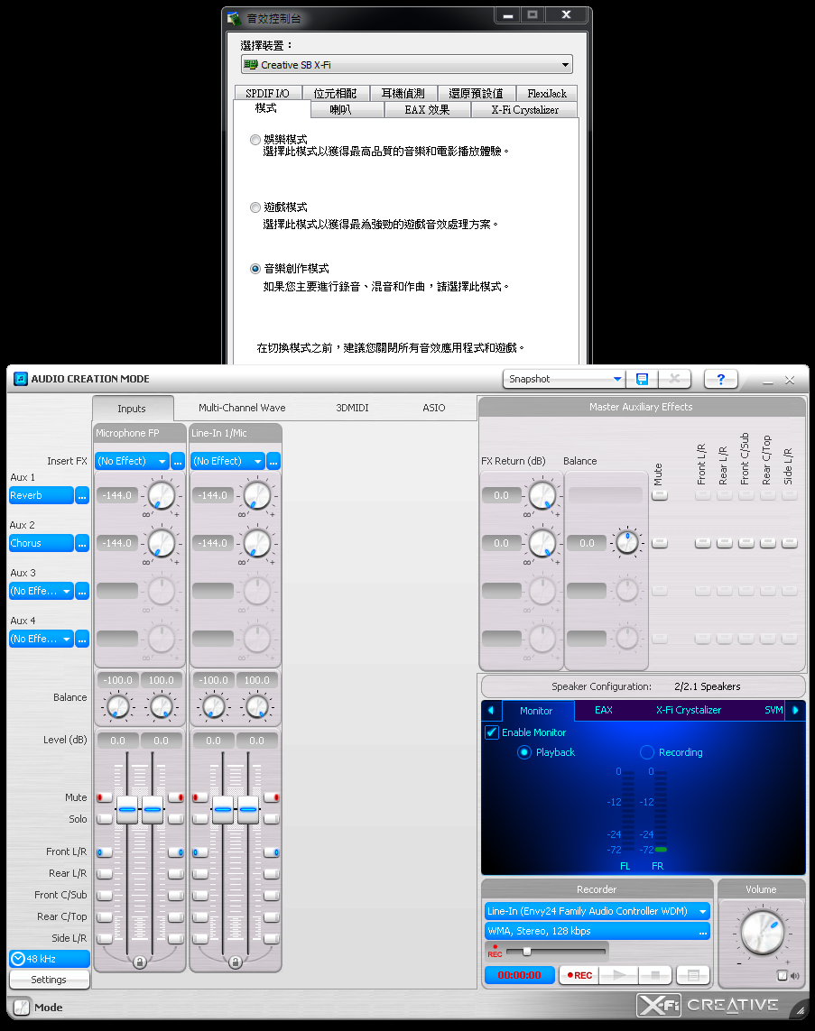Open the Aux 4 effect dropdown
The width and height of the screenshot is (815, 1031).
[41, 639]
